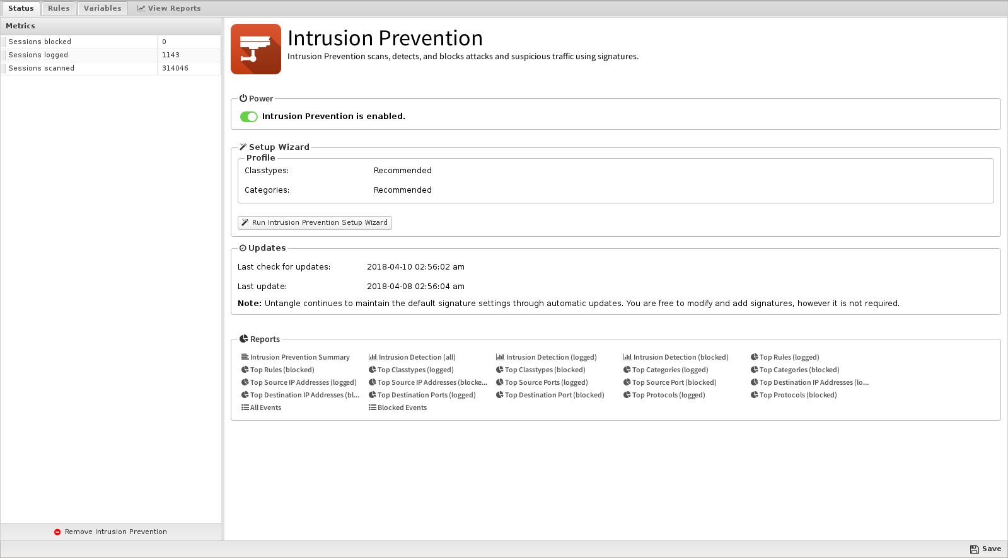Open Top Source Ports (logged) report

coord(542,382)
